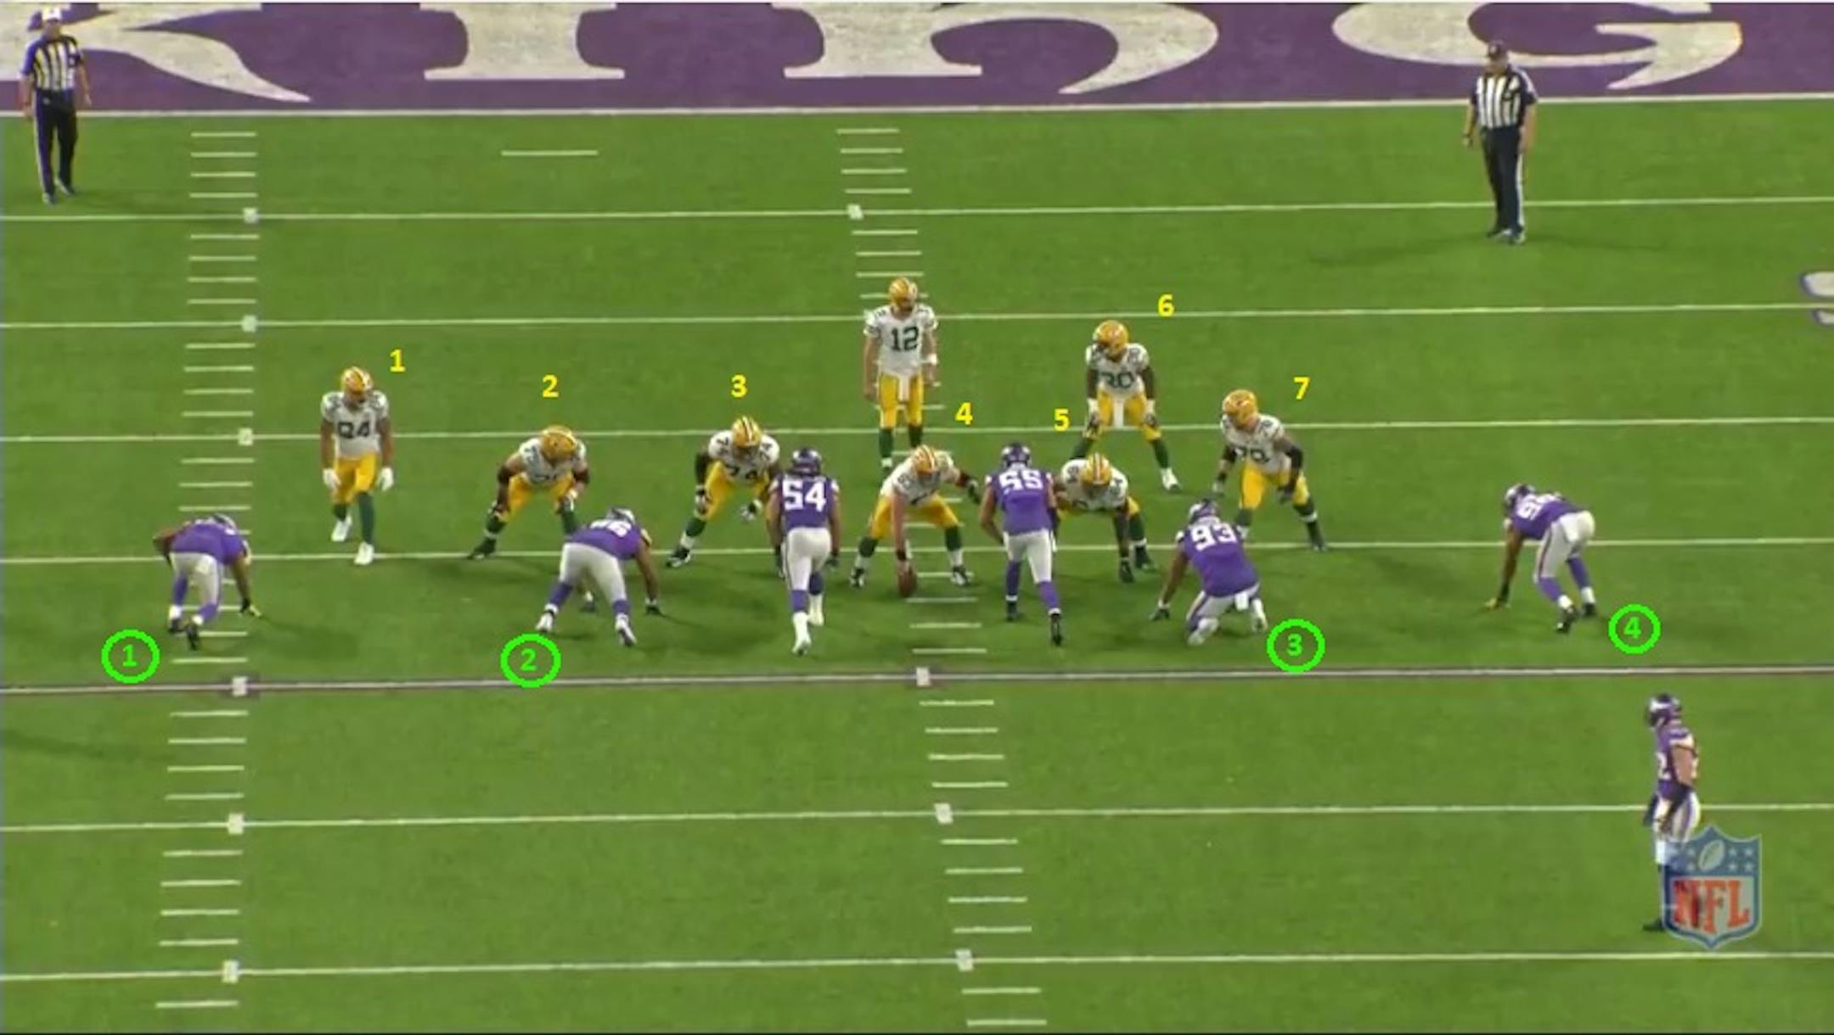
Task: Click the yellow number 1 label
Action: [397, 361]
